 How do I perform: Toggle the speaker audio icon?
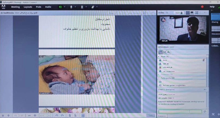point(60,7)
